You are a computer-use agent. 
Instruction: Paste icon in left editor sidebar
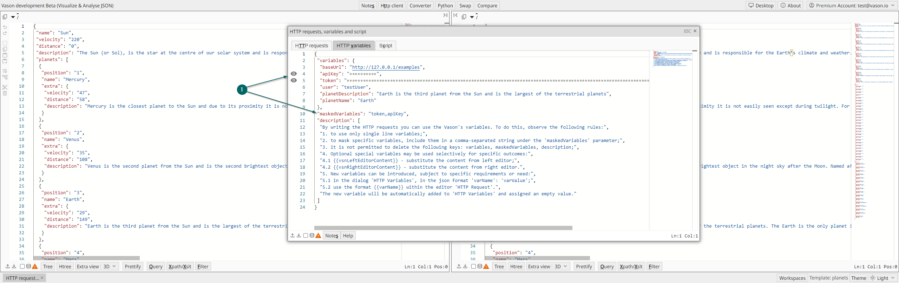click(x=5, y=55)
